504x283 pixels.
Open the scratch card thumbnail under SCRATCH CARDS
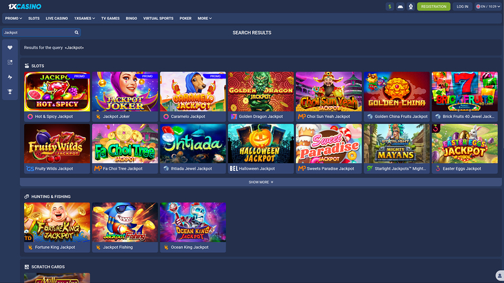[57, 278]
